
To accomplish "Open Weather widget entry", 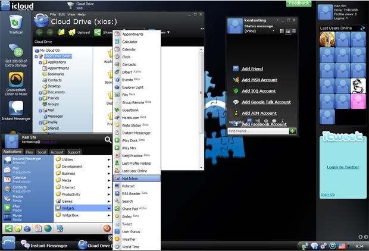I will point(137,239).
